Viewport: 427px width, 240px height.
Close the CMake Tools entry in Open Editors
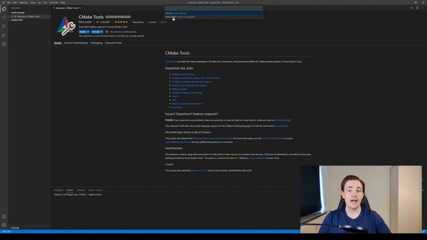12,16
